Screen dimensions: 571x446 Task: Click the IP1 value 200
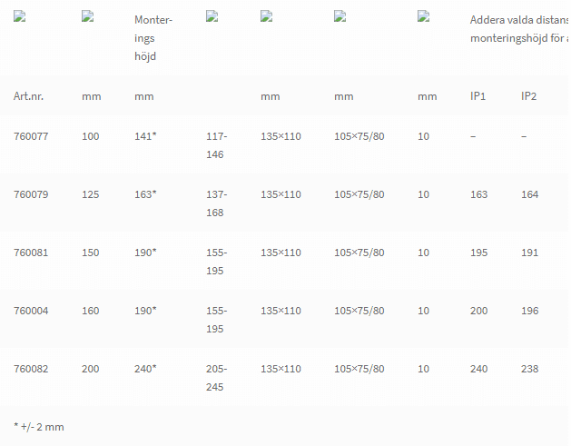(x=479, y=311)
